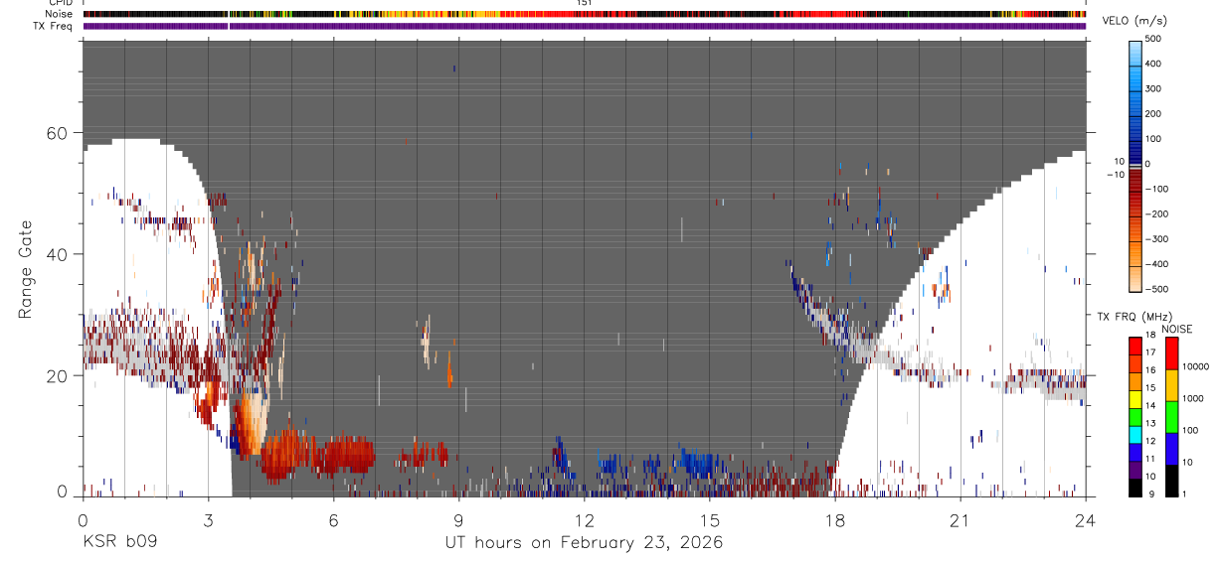Click the -200 label on the velocity colorbar

coord(1156,213)
